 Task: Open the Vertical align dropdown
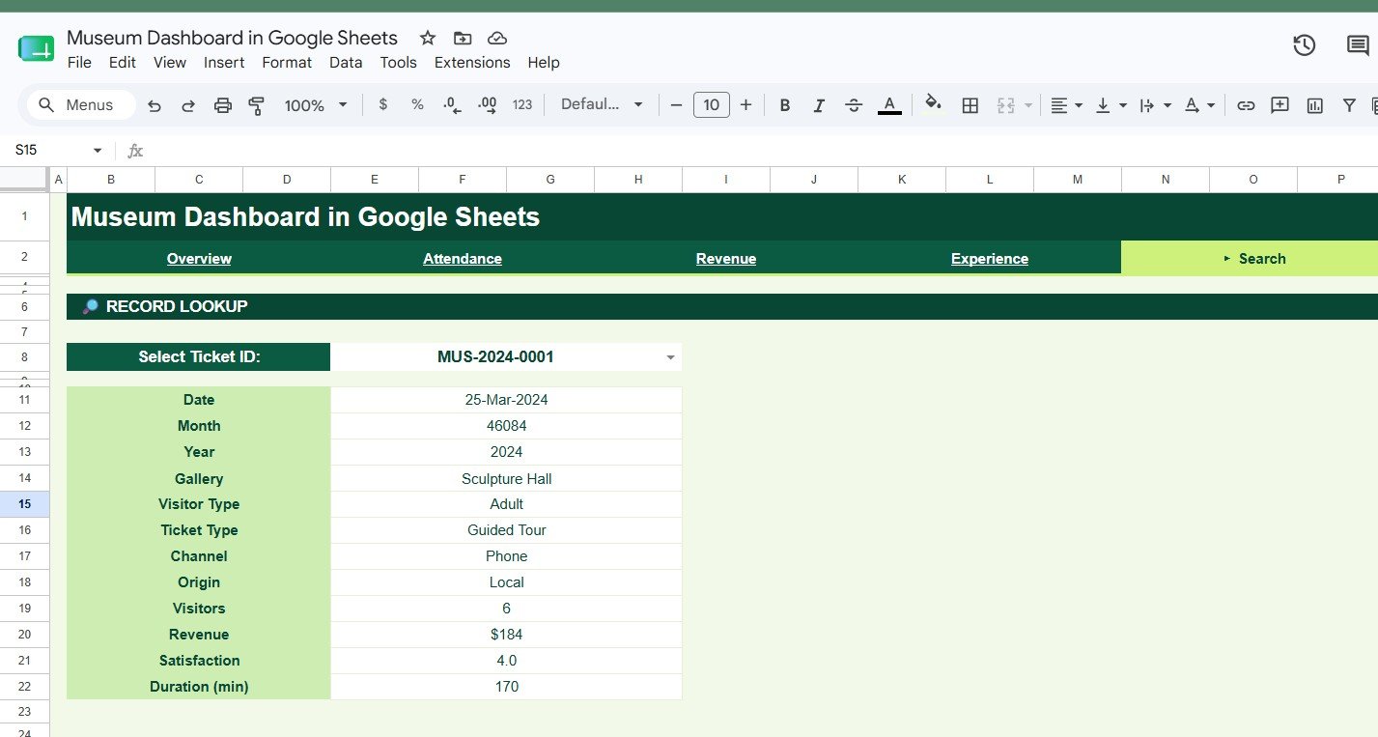pos(1111,105)
